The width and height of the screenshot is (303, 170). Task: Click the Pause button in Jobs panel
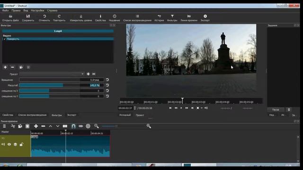point(276,110)
